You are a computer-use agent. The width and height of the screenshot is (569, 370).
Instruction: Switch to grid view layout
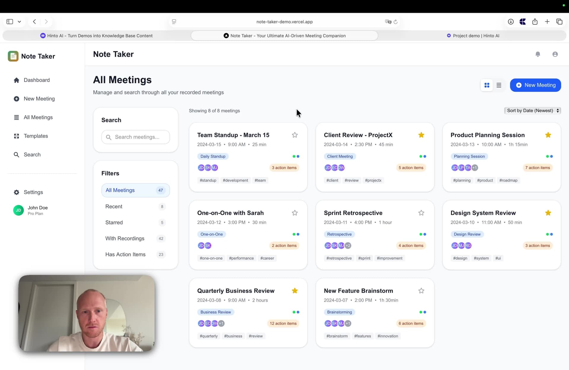tap(487, 85)
